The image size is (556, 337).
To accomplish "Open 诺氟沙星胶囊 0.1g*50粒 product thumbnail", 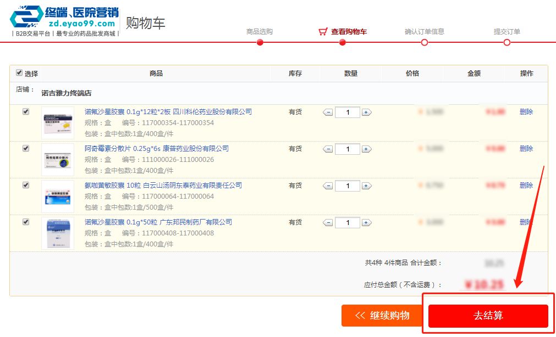I will [x=58, y=233].
